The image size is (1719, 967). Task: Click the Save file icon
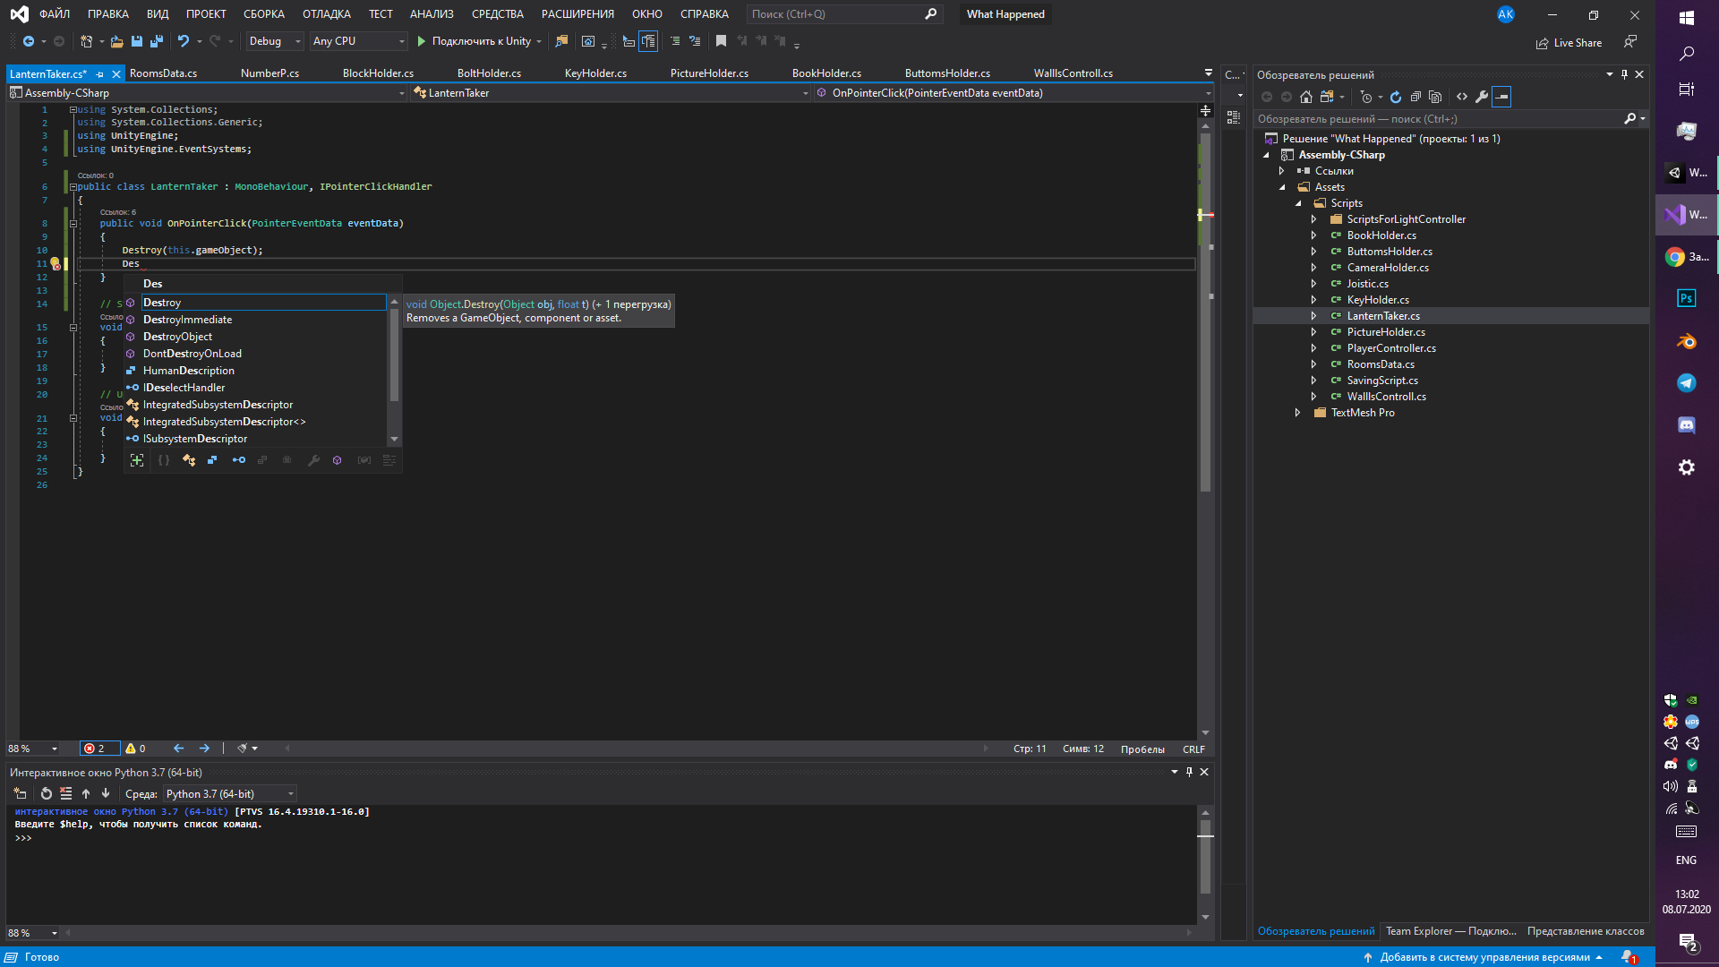(137, 41)
